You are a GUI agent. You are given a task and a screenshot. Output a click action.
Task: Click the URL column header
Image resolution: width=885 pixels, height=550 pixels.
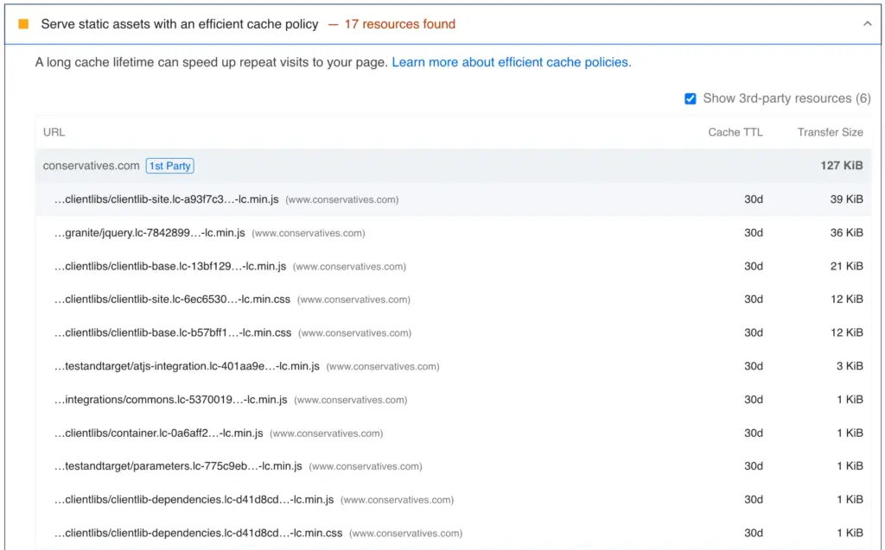click(54, 132)
